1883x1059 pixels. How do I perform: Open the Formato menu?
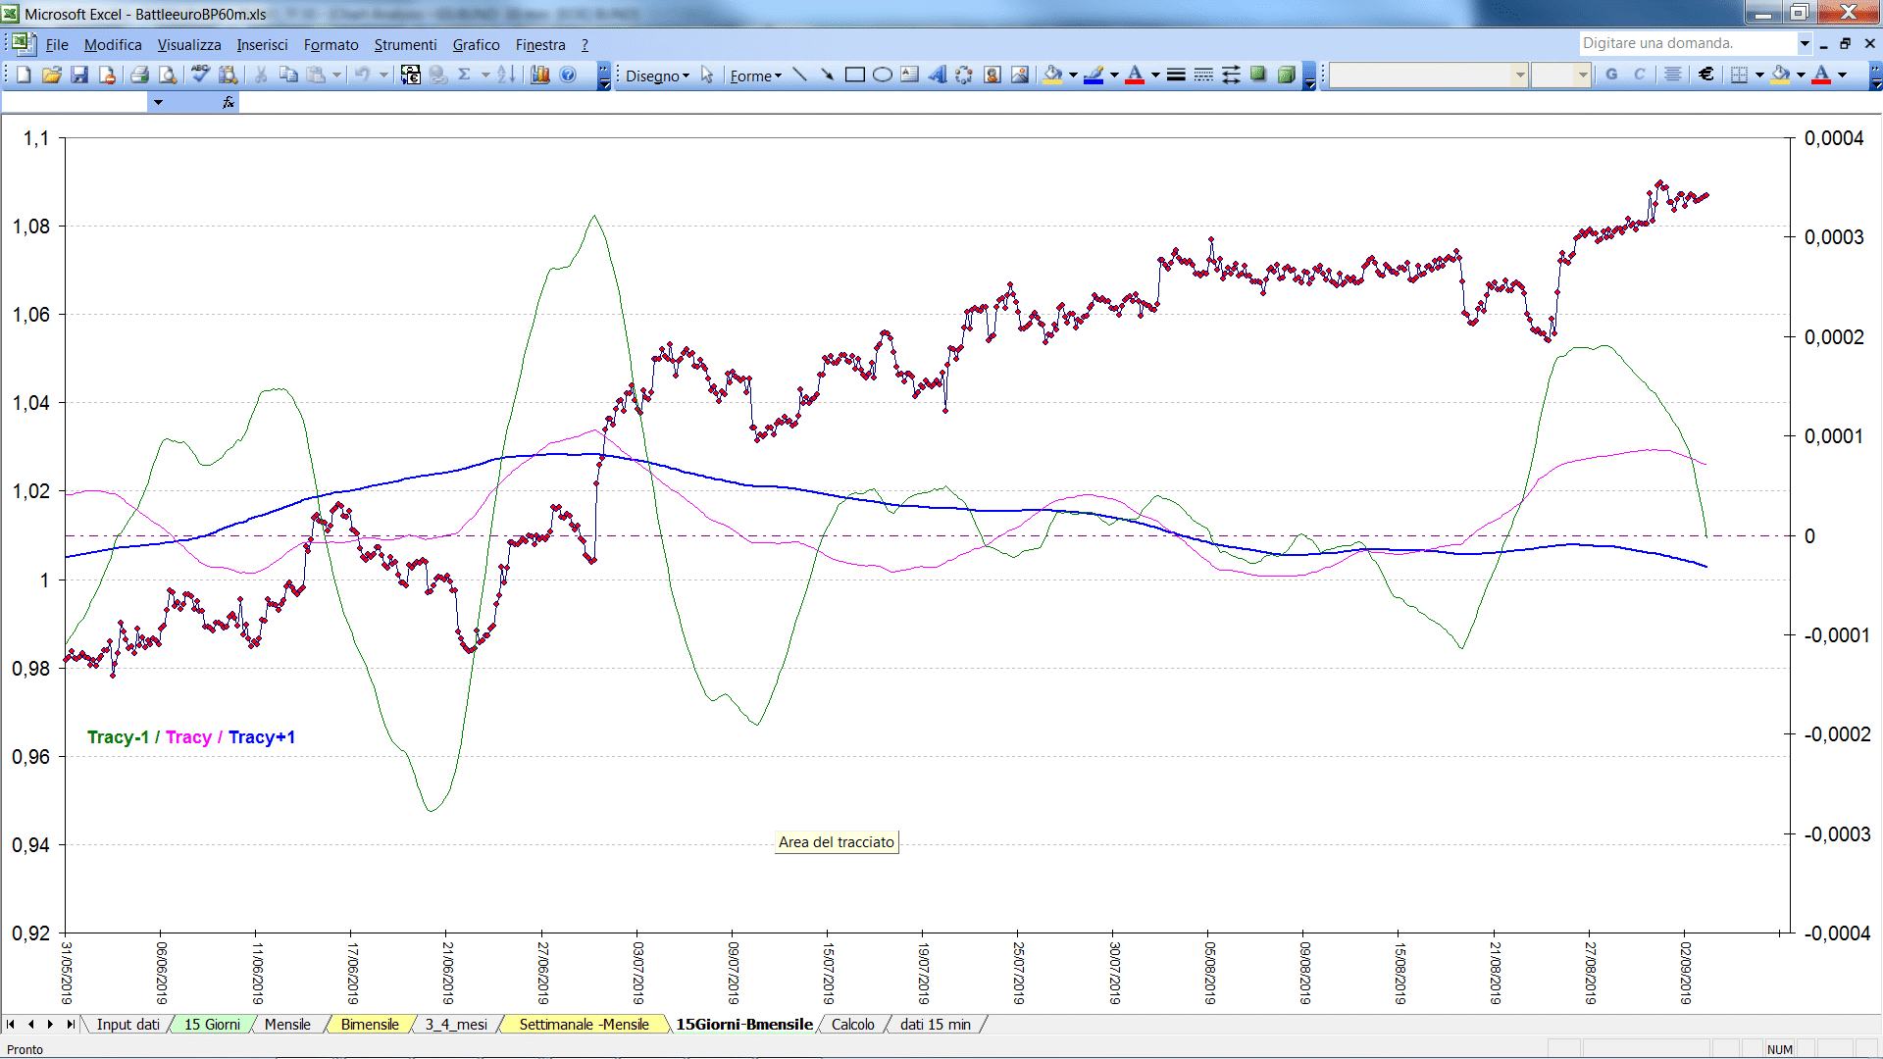click(331, 44)
